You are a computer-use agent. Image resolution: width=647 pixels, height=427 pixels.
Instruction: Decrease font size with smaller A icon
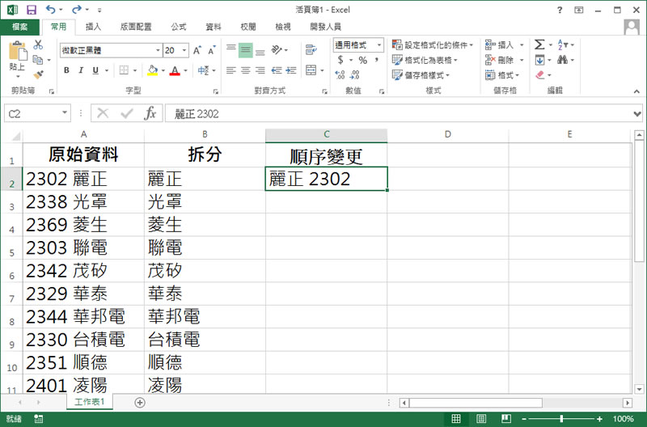click(x=212, y=50)
